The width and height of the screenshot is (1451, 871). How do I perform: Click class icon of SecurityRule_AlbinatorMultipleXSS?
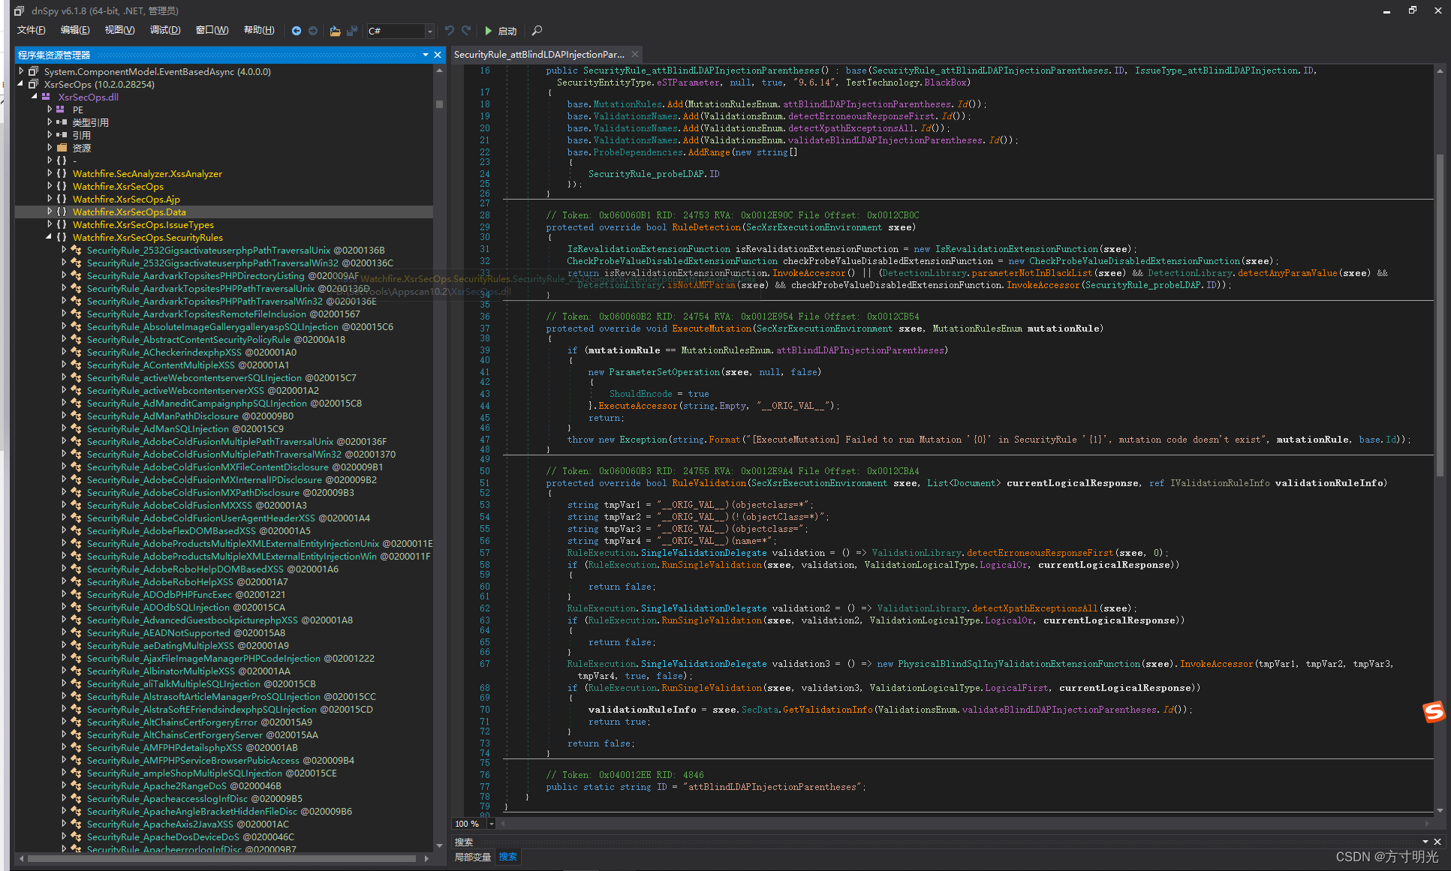click(76, 671)
